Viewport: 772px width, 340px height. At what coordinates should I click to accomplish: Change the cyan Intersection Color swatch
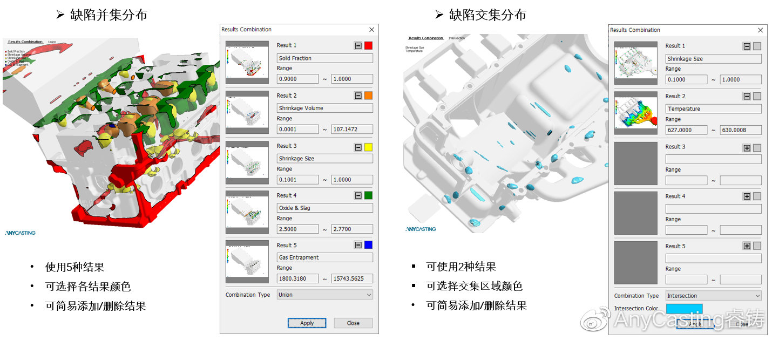click(685, 309)
